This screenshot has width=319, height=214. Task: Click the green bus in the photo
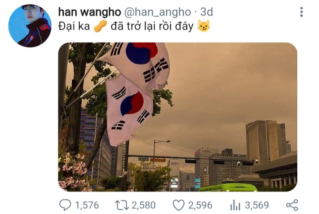coord(228,187)
